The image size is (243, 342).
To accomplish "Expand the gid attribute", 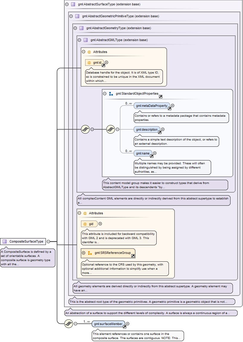I will [100, 224].
